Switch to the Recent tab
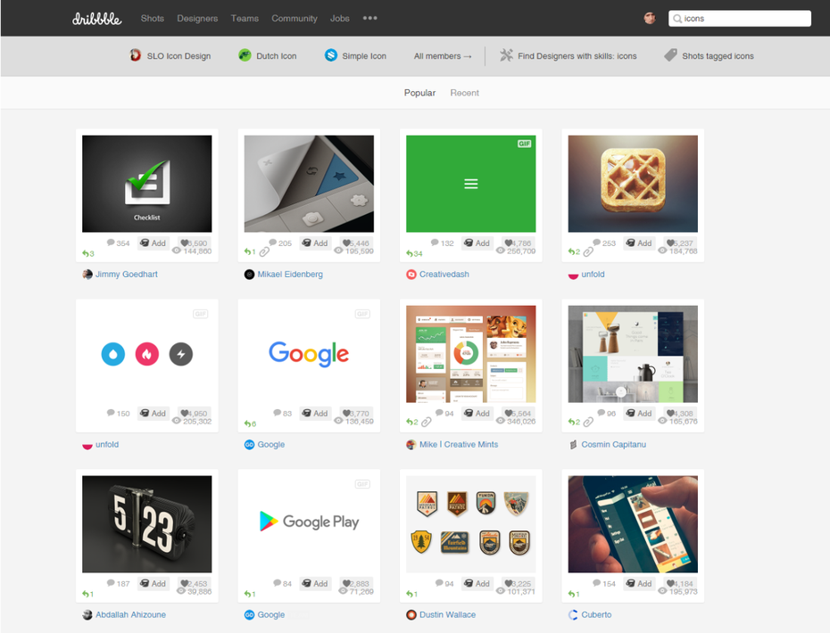The height and width of the screenshot is (633, 830). pos(464,93)
